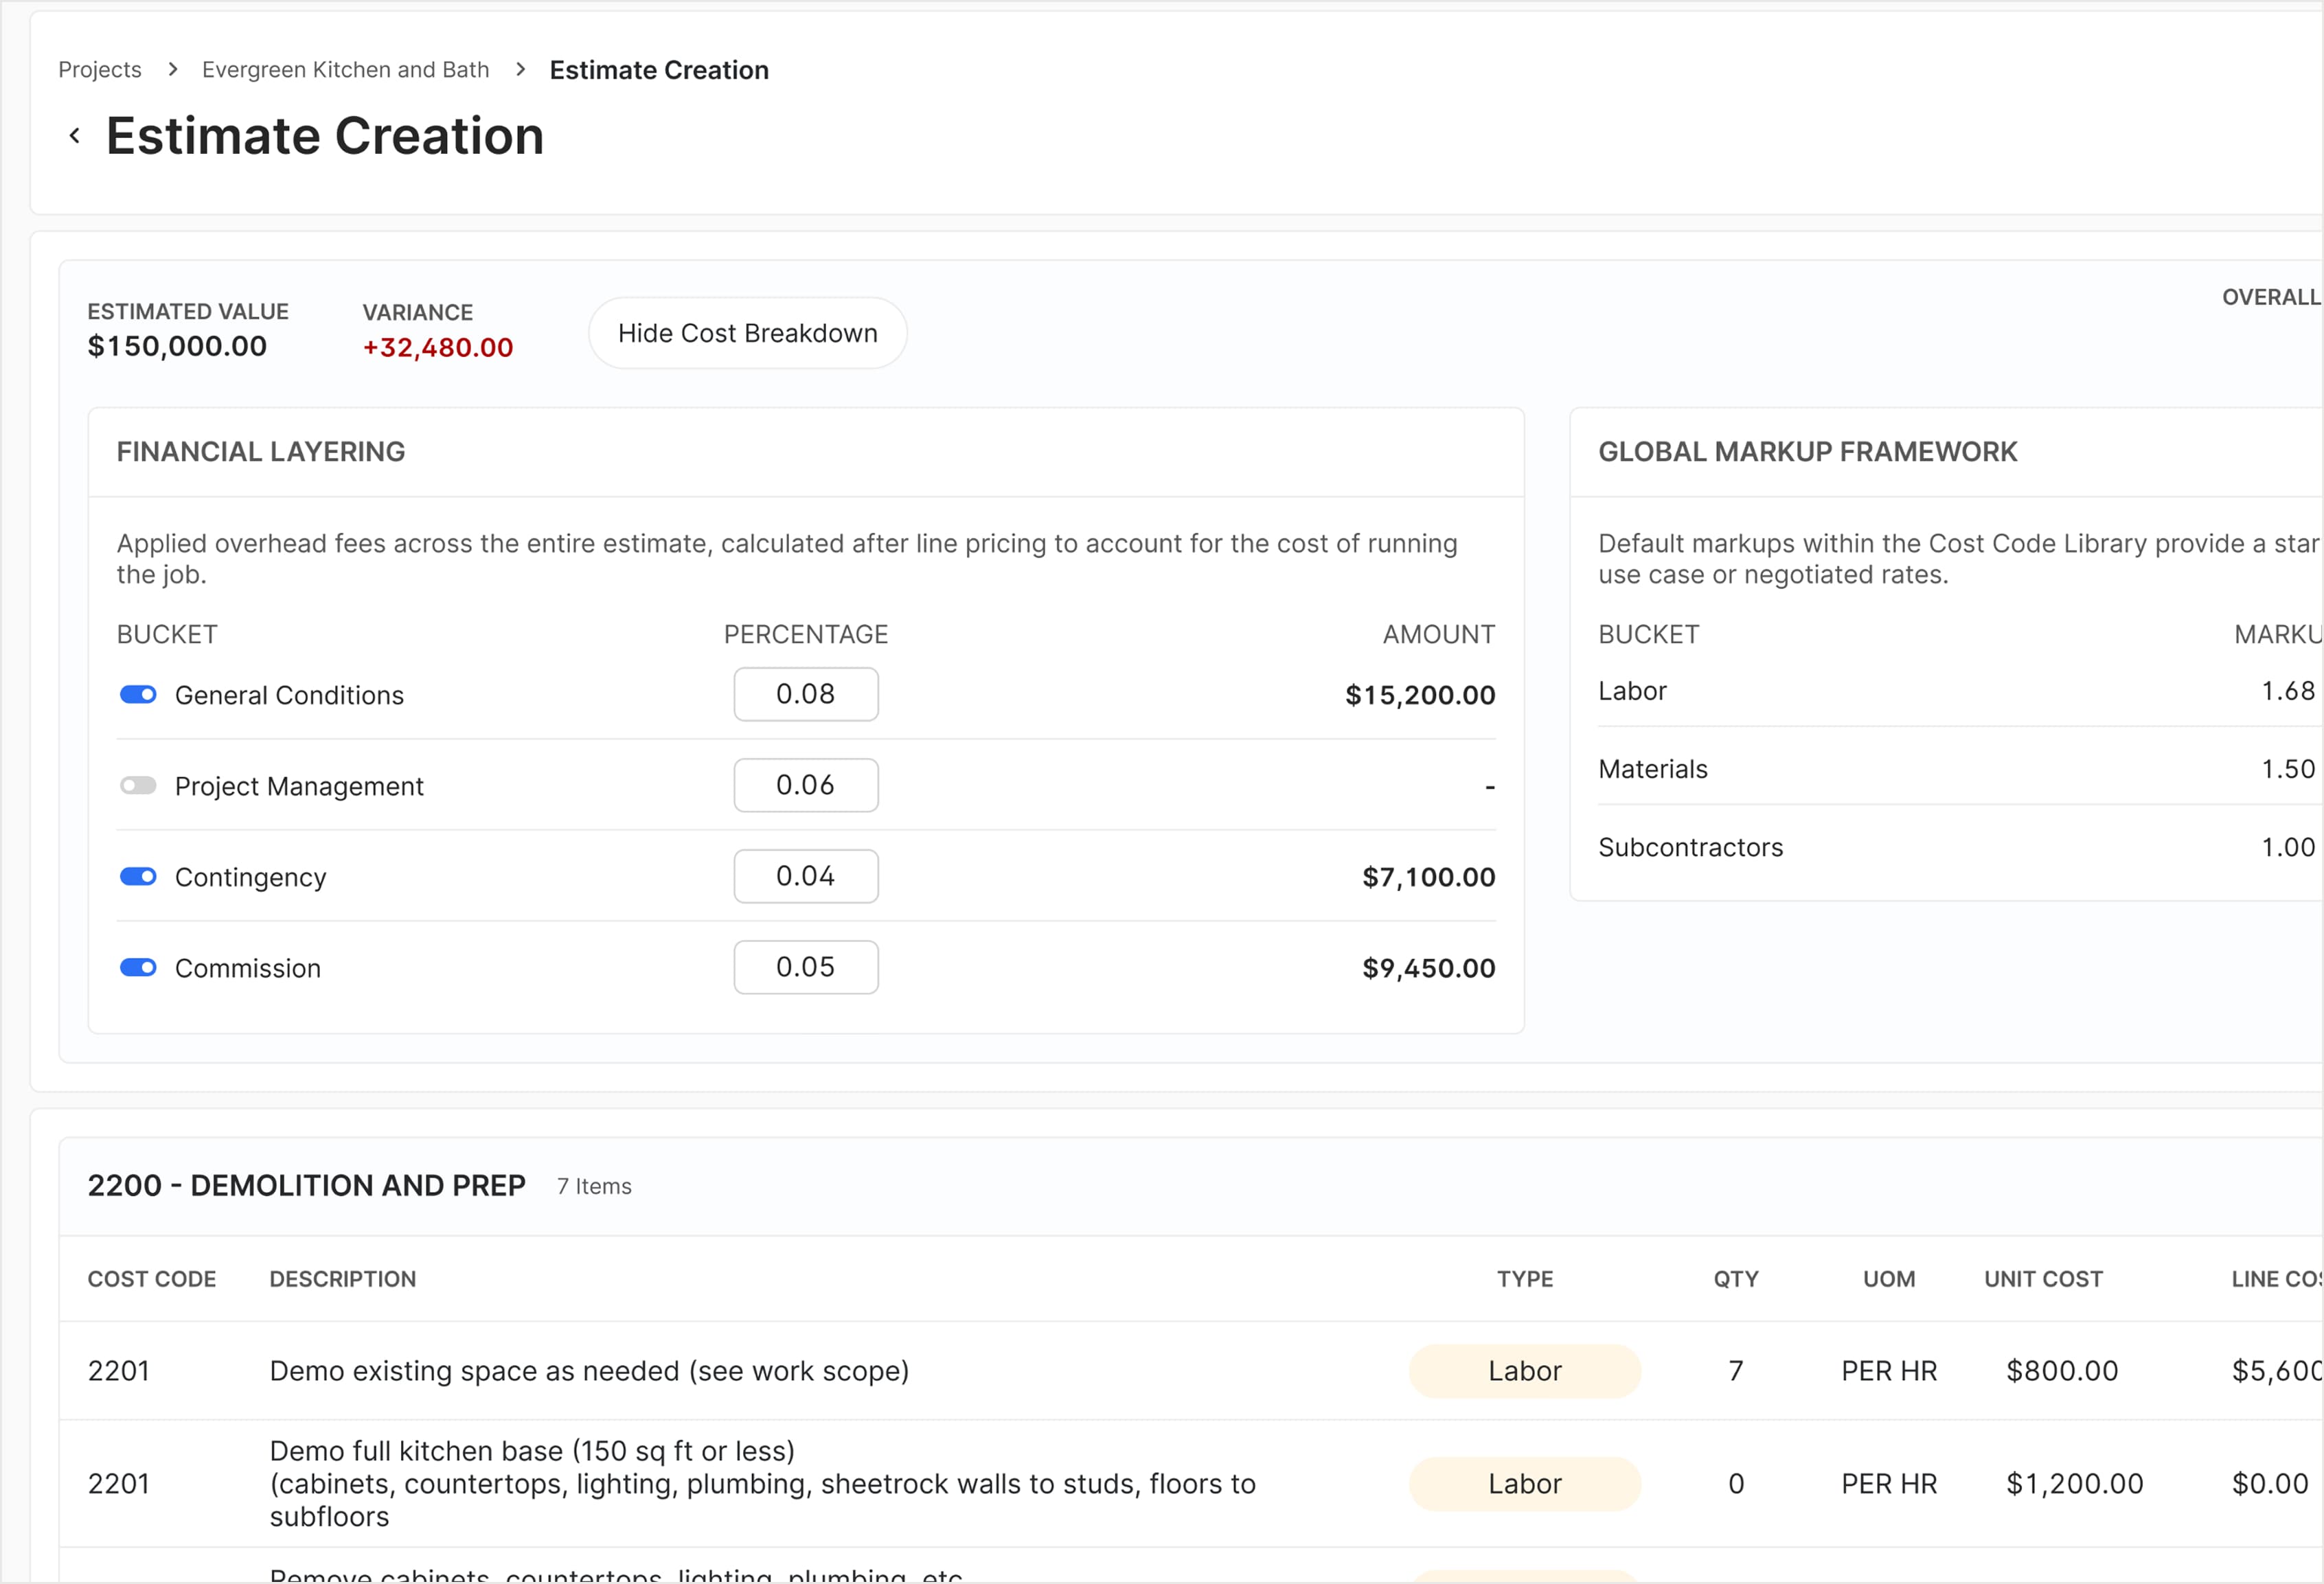Go to Evergreen Kitchen and Bath breadcrumb
The height and width of the screenshot is (1584, 2324).
(x=345, y=70)
